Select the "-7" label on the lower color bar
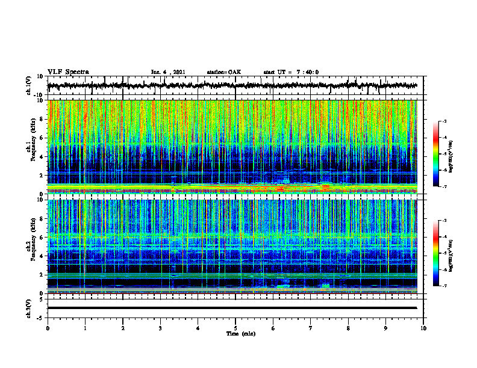The image size is (477, 368). (x=444, y=286)
